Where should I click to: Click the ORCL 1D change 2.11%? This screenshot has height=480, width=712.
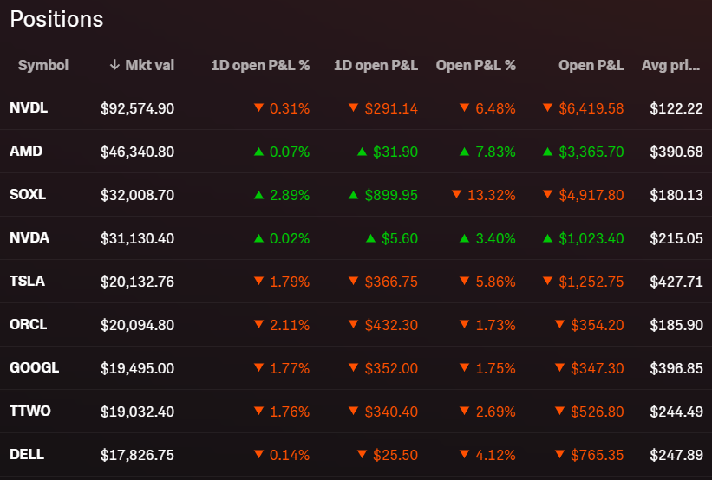pyautogui.click(x=290, y=325)
